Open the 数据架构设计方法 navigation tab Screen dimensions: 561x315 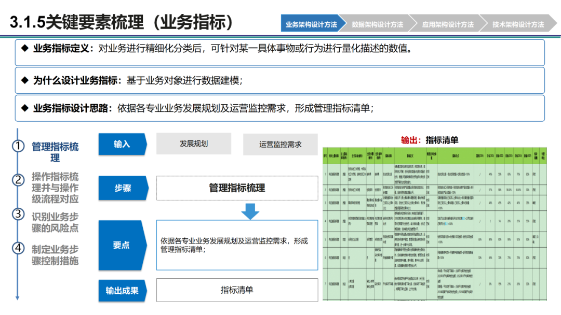click(378, 24)
